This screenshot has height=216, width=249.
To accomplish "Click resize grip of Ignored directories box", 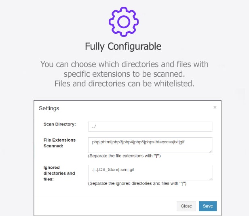I will pyautogui.click(x=211, y=178).
